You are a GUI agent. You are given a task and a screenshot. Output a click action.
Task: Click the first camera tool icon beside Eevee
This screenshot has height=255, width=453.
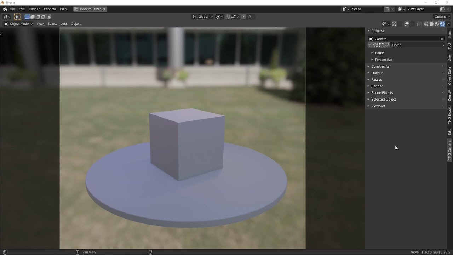pos(370,45)
